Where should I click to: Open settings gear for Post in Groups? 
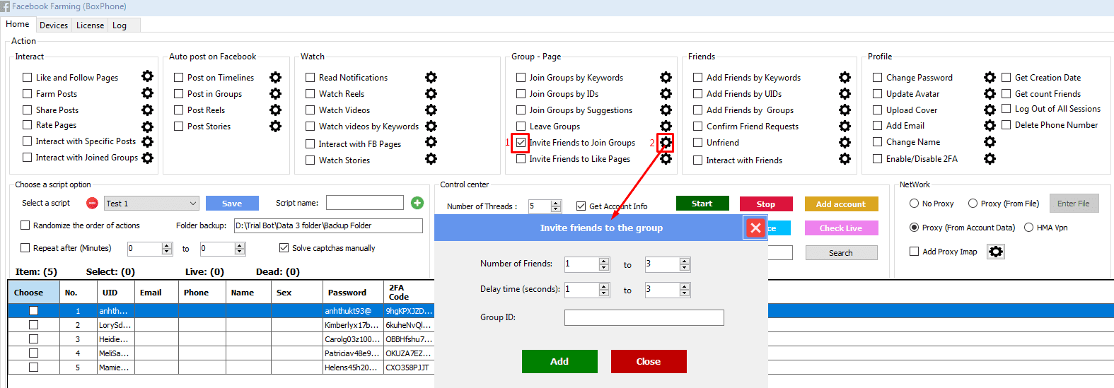(275, 93)
